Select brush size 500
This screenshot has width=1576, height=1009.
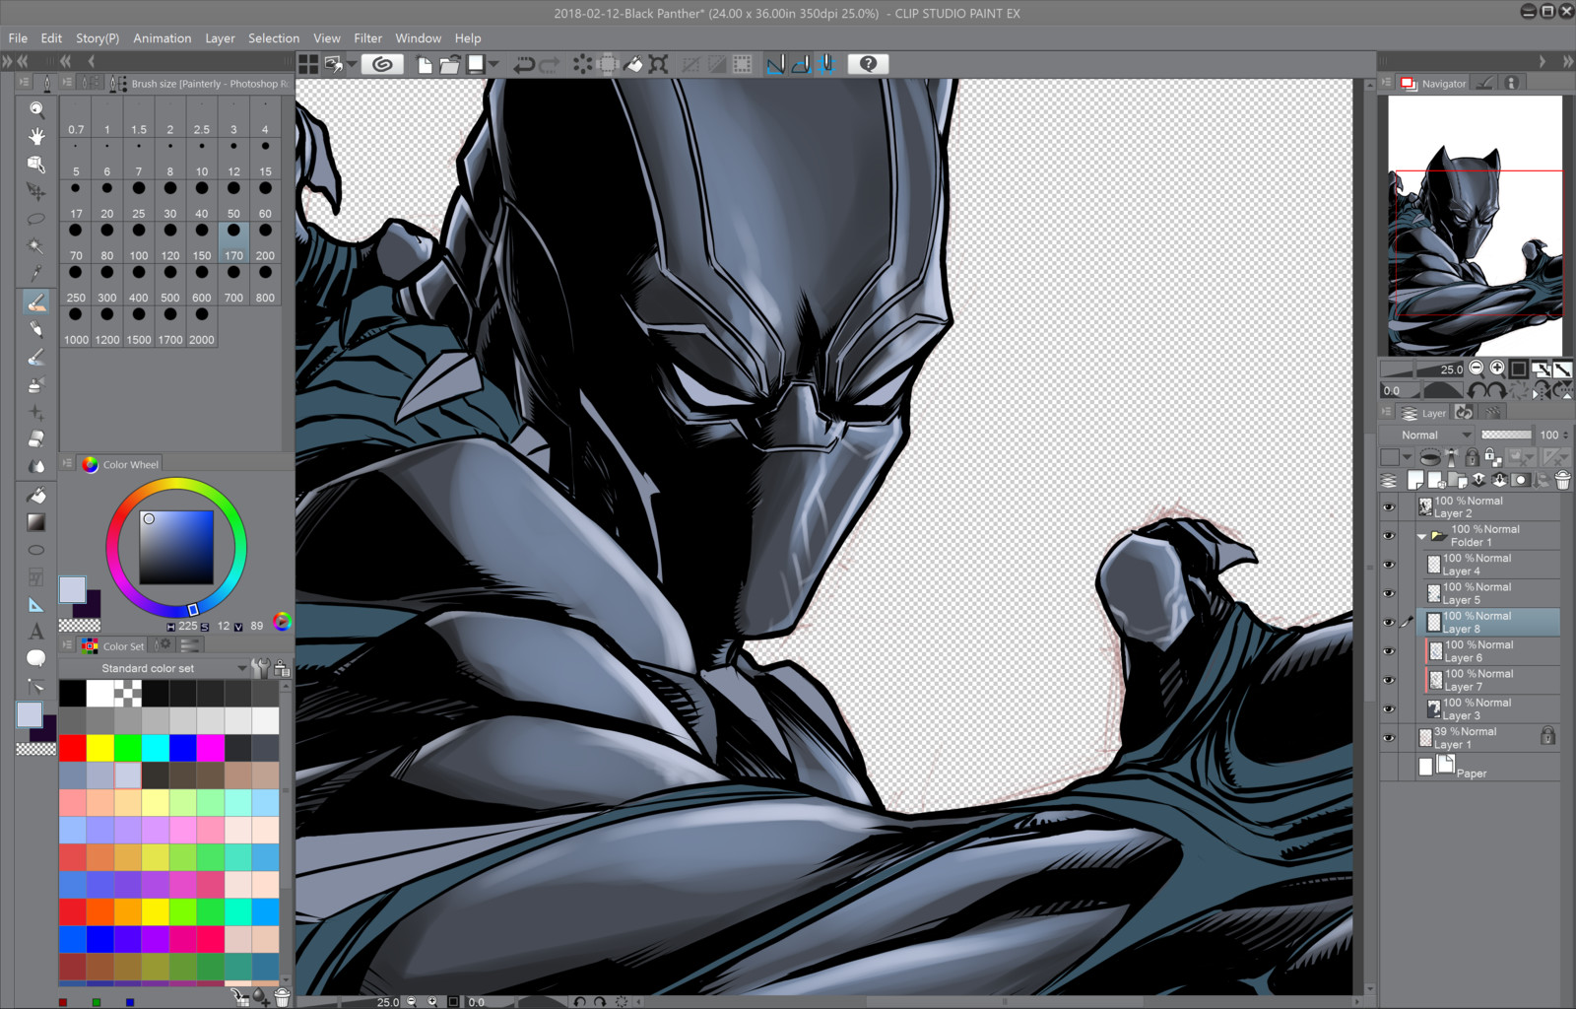(x=170, y=284)
